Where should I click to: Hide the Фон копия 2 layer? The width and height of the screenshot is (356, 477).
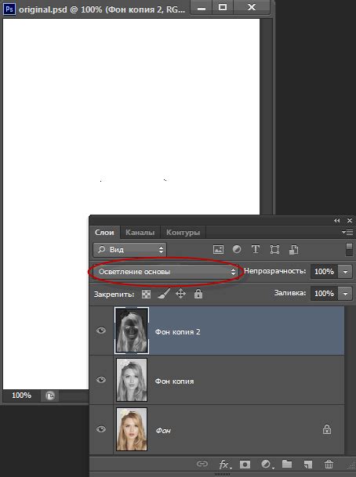point(101,331)
